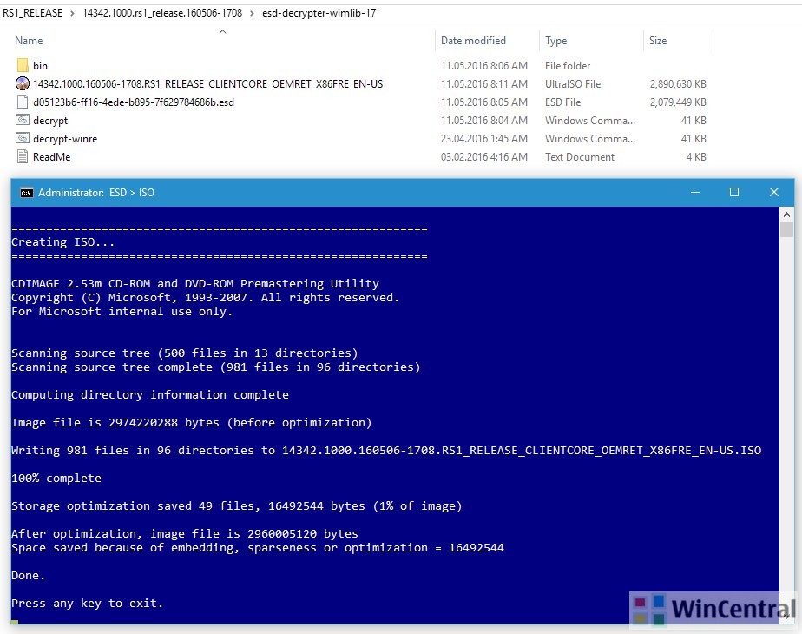
Task: Click console scrollbar up arrow
Action: [x=786, y=215]
